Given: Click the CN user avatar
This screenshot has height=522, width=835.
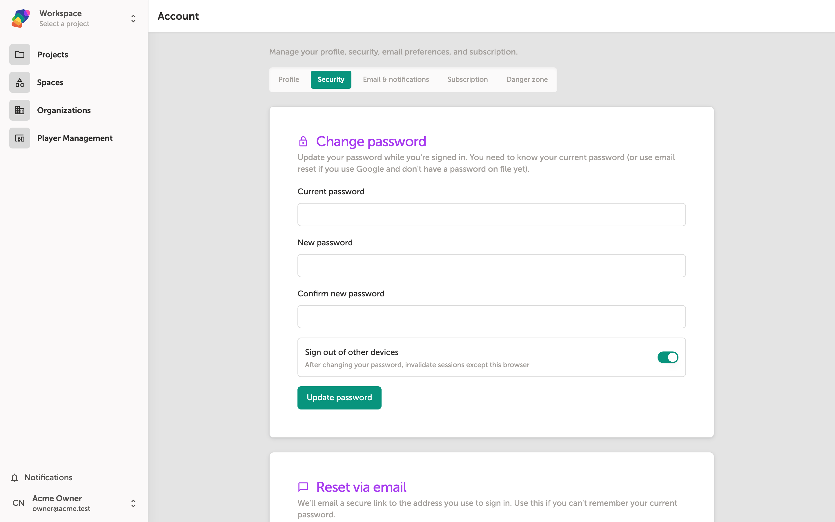Looking at the screenshot, I should coord(18,503).
